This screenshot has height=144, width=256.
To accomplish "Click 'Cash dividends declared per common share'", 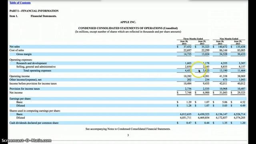I will coord(34,123).
